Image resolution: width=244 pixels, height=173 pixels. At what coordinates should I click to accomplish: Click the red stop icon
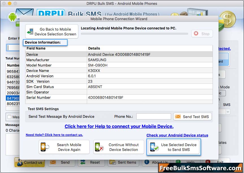(x=196, y=33)
